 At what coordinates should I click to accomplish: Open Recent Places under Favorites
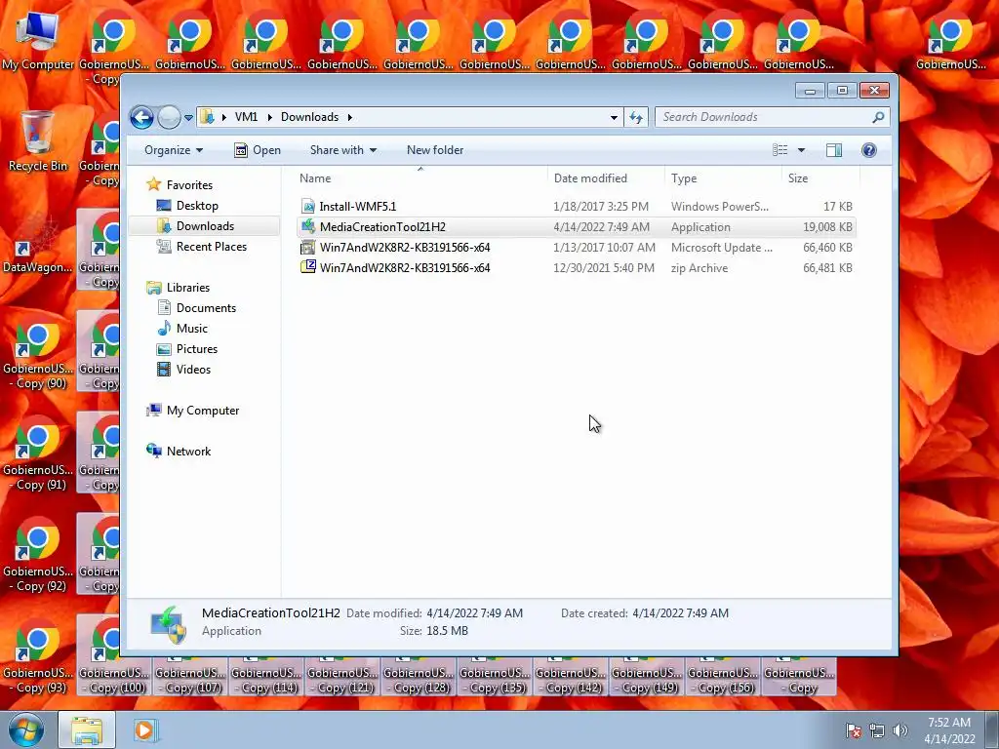tap(211, 247)
